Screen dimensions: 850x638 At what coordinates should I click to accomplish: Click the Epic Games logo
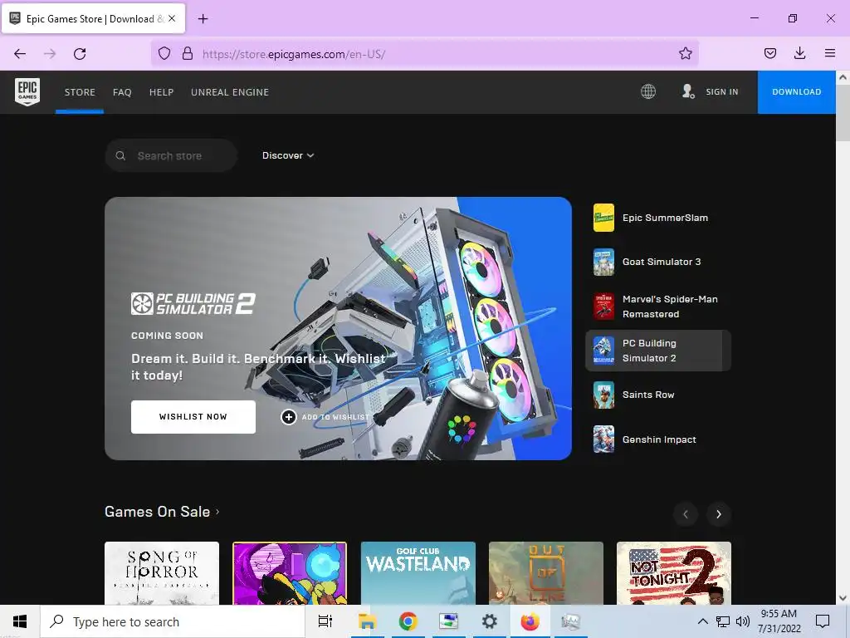click(x=27, y=91)
